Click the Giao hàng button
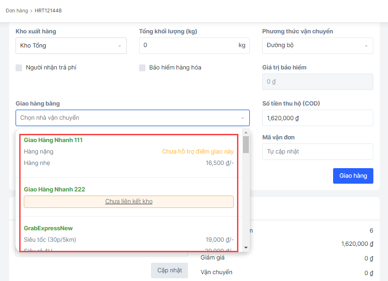 point(353,176)
